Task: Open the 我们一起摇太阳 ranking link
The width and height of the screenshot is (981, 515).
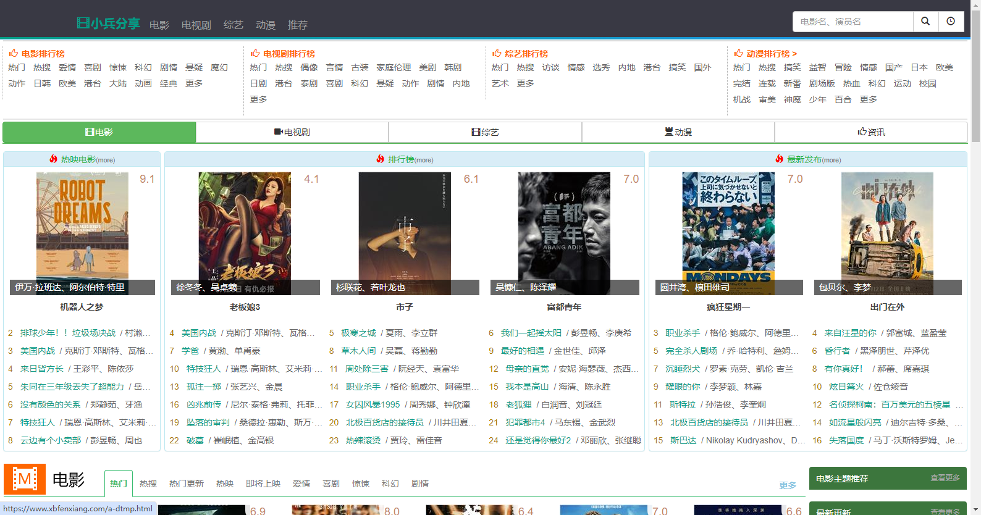Action: coord(531,333)
